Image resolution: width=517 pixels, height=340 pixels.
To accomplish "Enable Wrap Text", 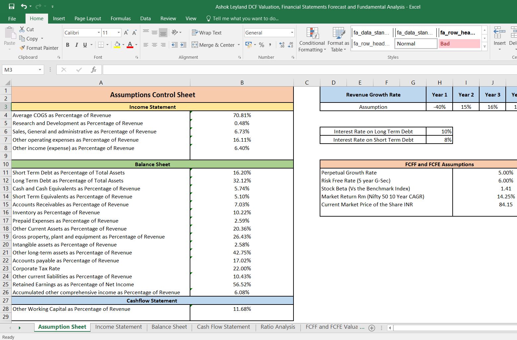I will pyautogui.click(x=207, y=33).
